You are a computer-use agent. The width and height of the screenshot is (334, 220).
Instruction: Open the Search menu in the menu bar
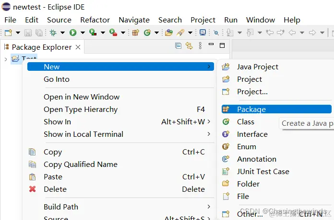click(x=170, y=20)
